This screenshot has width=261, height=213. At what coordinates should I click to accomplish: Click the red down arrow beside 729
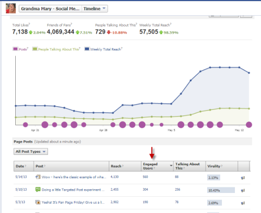coord(109,33)
